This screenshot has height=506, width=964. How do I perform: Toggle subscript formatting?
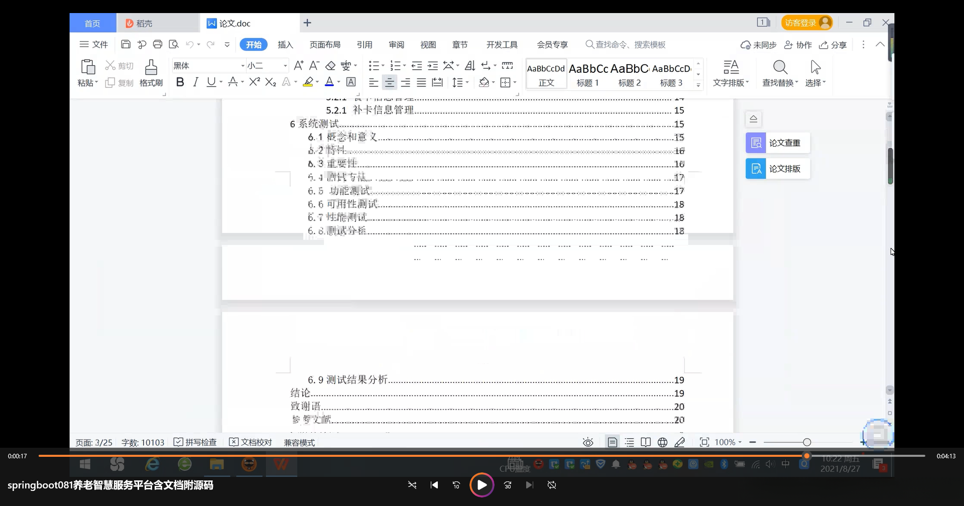coord(270,82)
